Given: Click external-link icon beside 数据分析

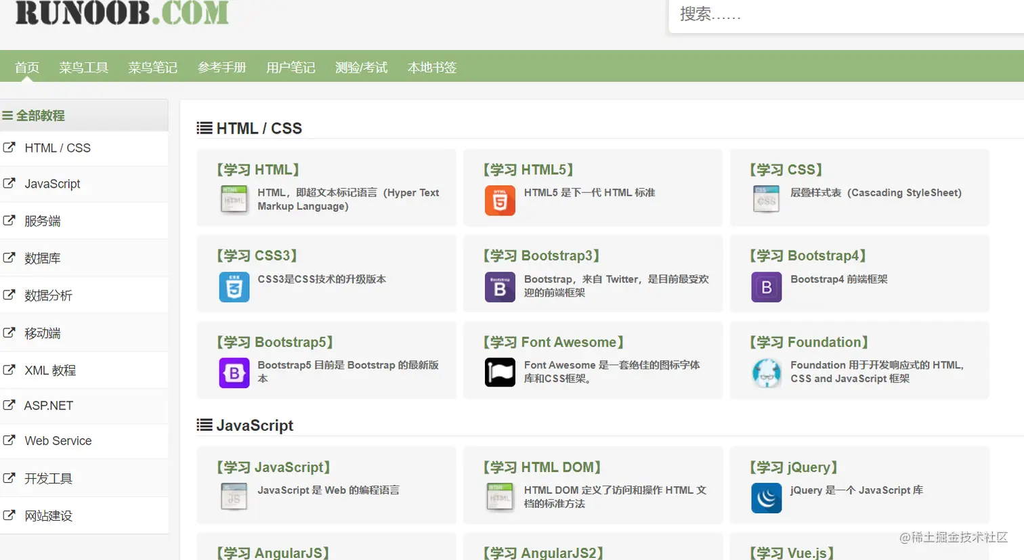Looking at the screenshot, I should [x=9, y=295].
